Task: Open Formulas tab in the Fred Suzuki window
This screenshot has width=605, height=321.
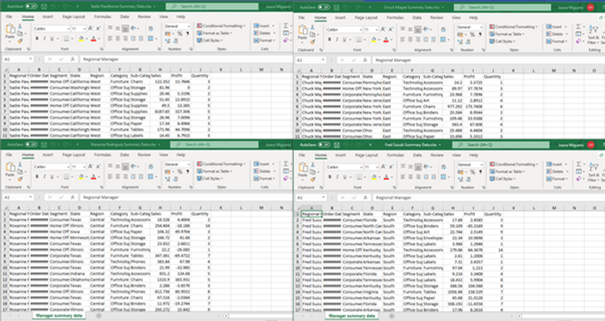Action: coord(396,155)
